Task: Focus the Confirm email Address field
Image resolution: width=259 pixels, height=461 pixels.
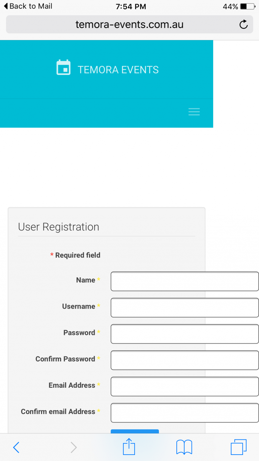Action: coord(184,413)
